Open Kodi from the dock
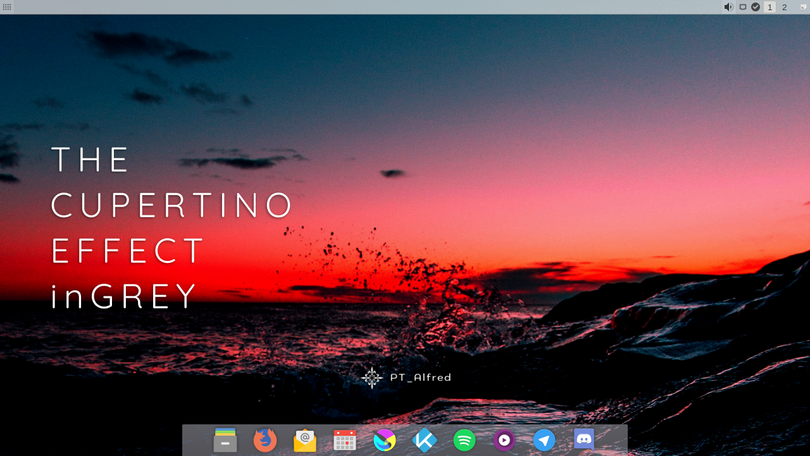The height and width of the screenshot is (456, 810). pos(425,440)
